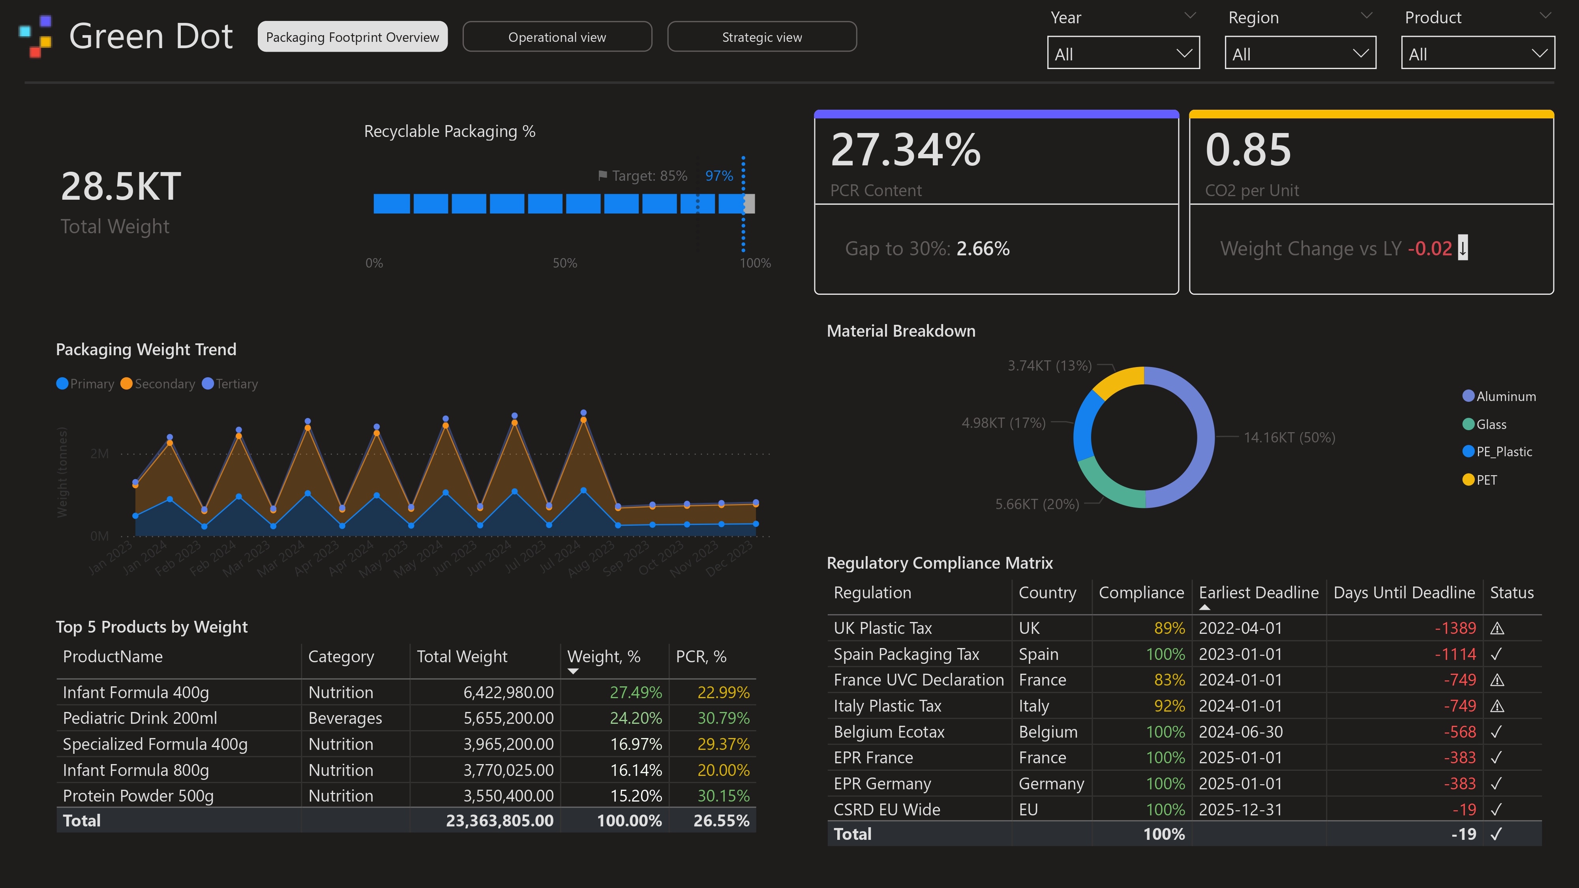Click the Recyclable Packaging progress bar

point(564,204)
